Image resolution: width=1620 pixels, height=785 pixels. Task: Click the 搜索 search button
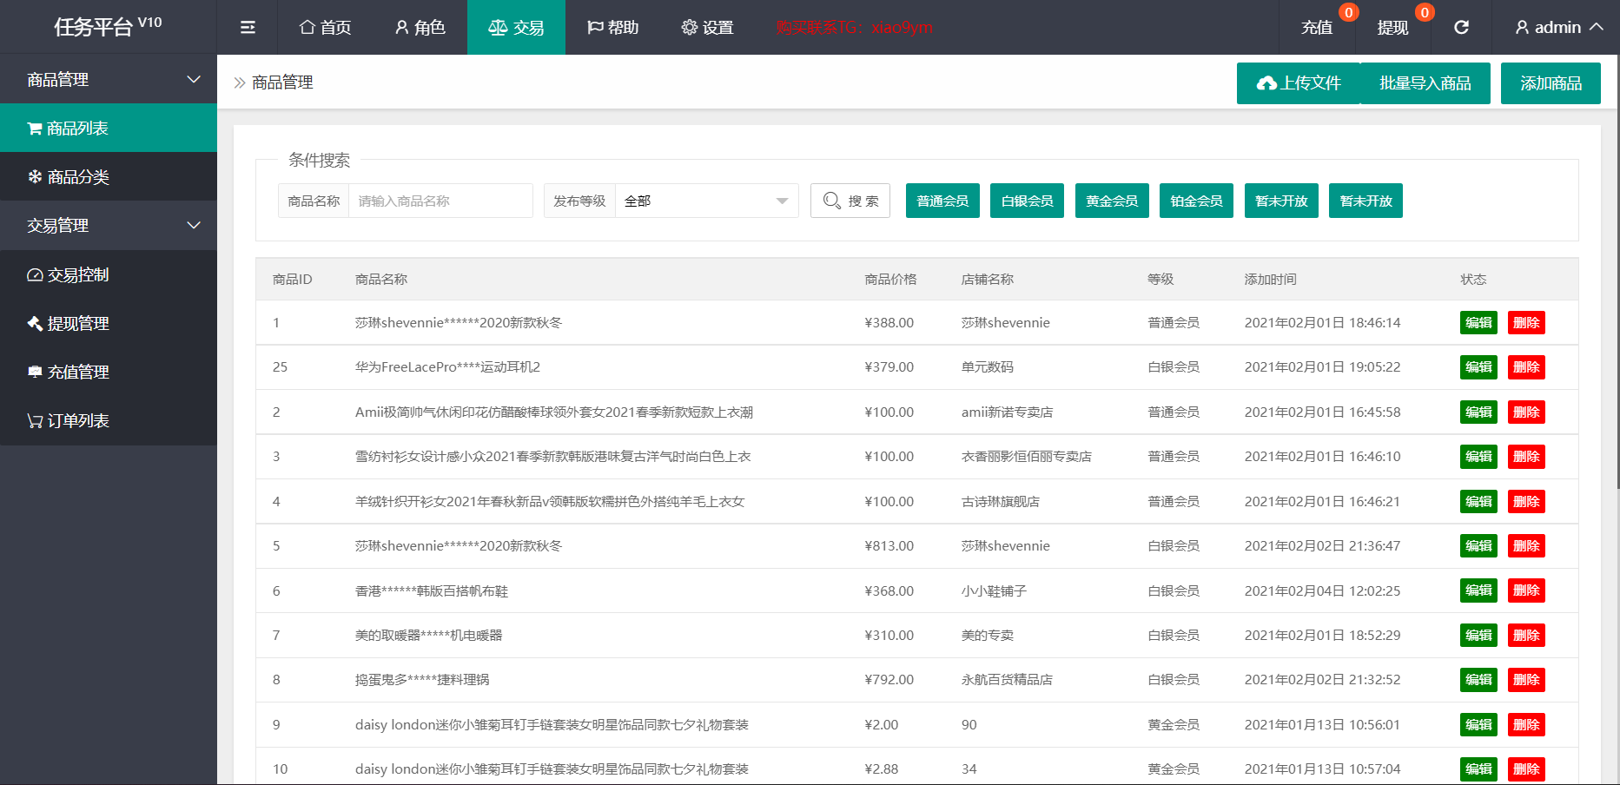point(850,201)
